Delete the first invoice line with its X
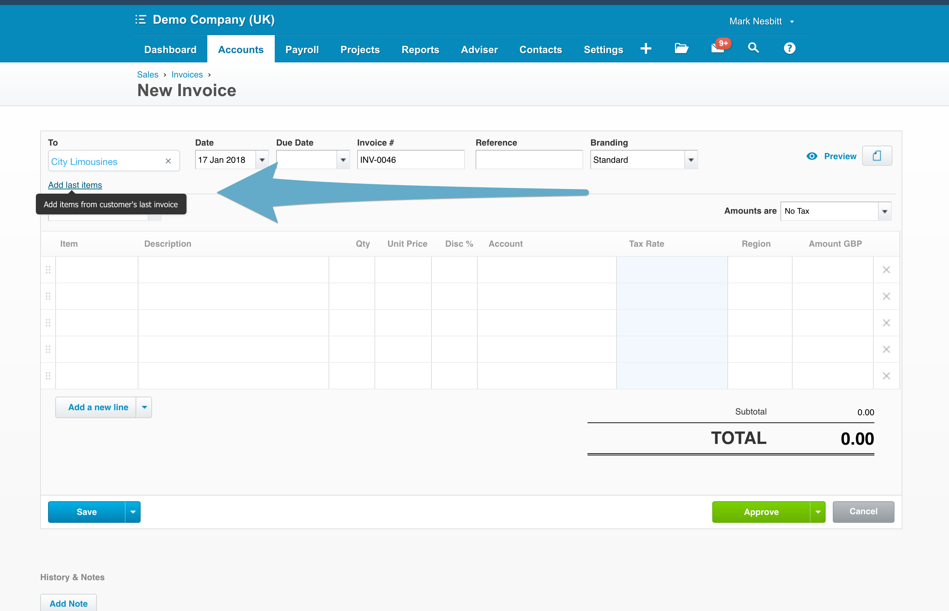Screen dimensions: 949x611 [x=886, y=269]
